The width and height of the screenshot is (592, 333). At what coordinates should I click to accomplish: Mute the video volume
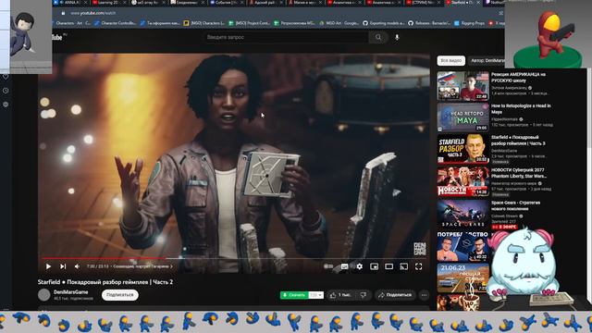[x=77, y=266]
